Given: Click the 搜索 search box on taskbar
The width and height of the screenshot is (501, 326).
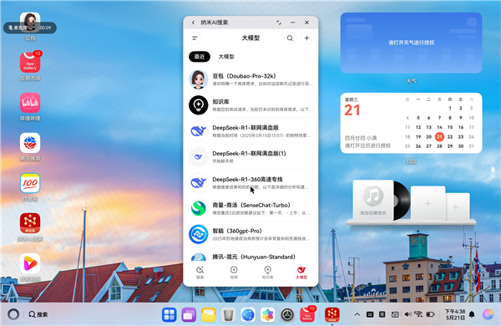Looking at the screenshot, I should point(38,314).
